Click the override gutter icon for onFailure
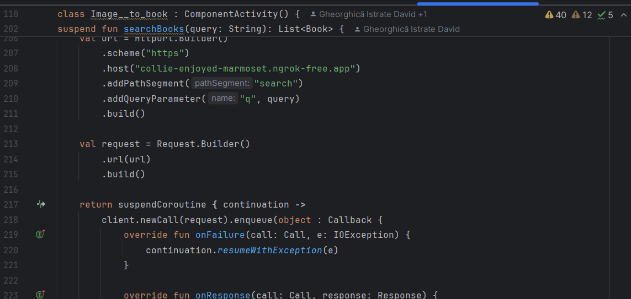The image size is (631, 299). pos(41,233)
